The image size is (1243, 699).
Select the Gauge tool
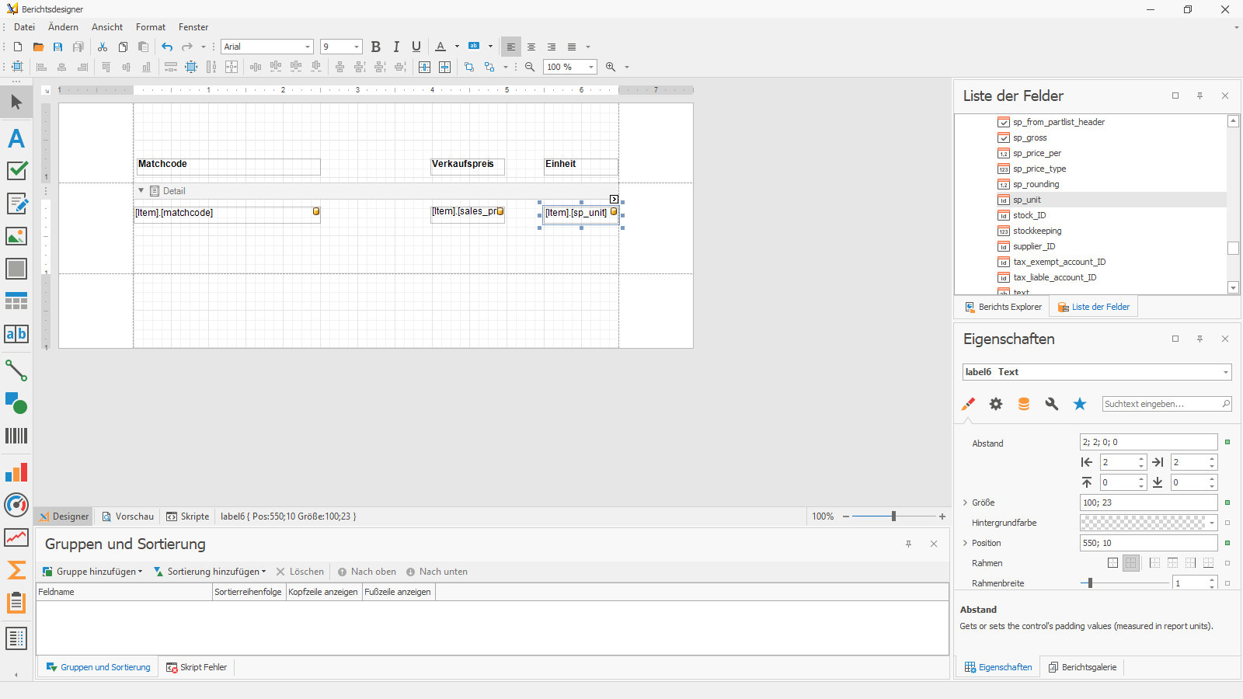(x=16, y=505)
